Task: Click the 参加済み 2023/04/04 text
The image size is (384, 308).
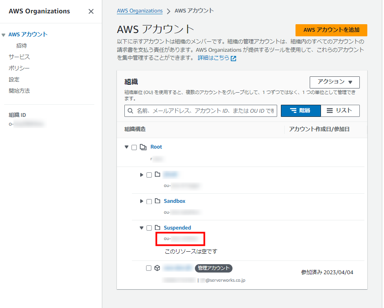Action: pos(327,272)
